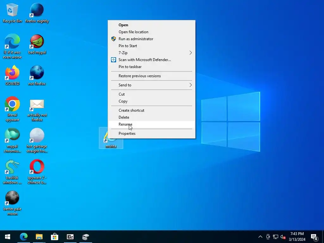
Task: Select the 'hot garbage straight fro...' shortcut
Action: (37, 140)
